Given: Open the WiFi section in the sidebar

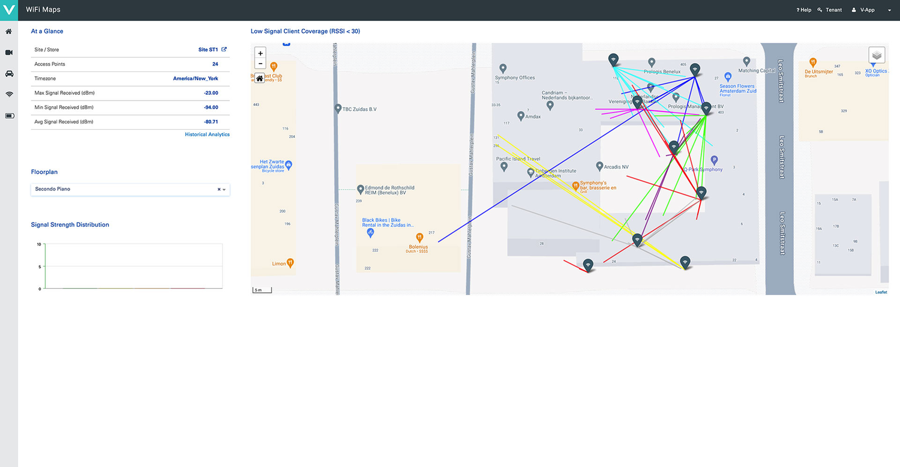Looking at the screenshot, I should pyautogui.click(x=8, y=94).
